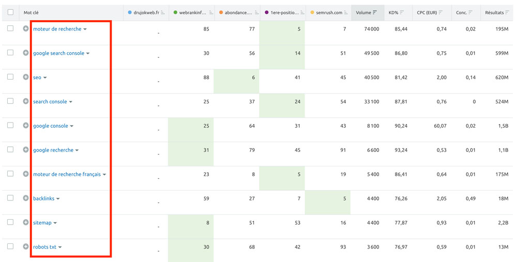Click plus icon beside 'backlinks' keyword

tap(26, 198)
